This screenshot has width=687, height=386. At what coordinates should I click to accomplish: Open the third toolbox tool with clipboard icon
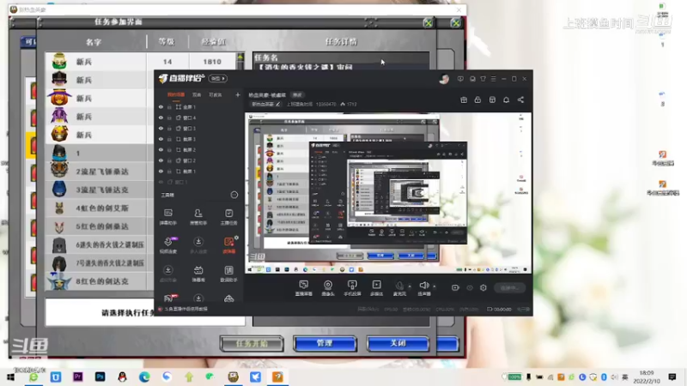click(x=228, y=217)
